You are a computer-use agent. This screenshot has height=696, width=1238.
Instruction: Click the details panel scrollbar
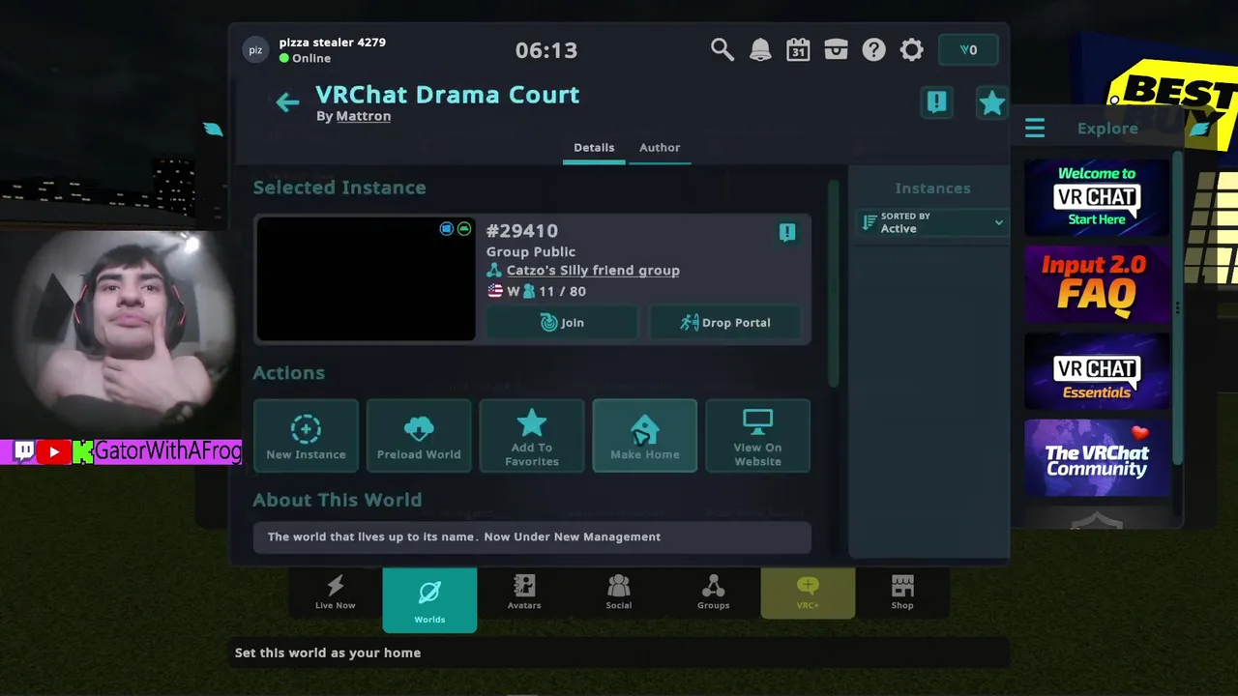coord(834,285)
